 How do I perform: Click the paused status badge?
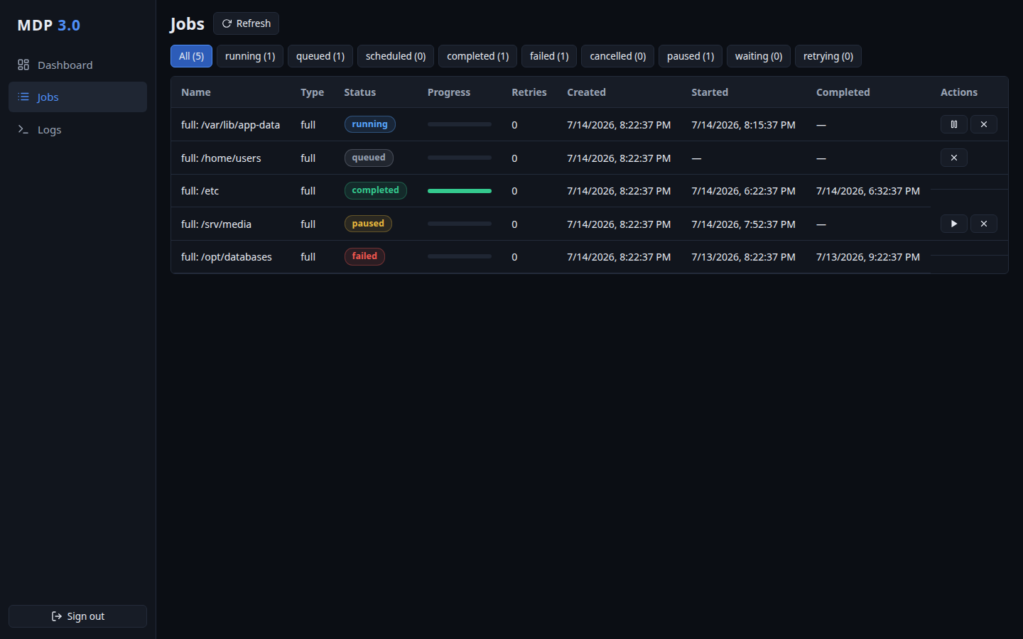pos(368,224)
